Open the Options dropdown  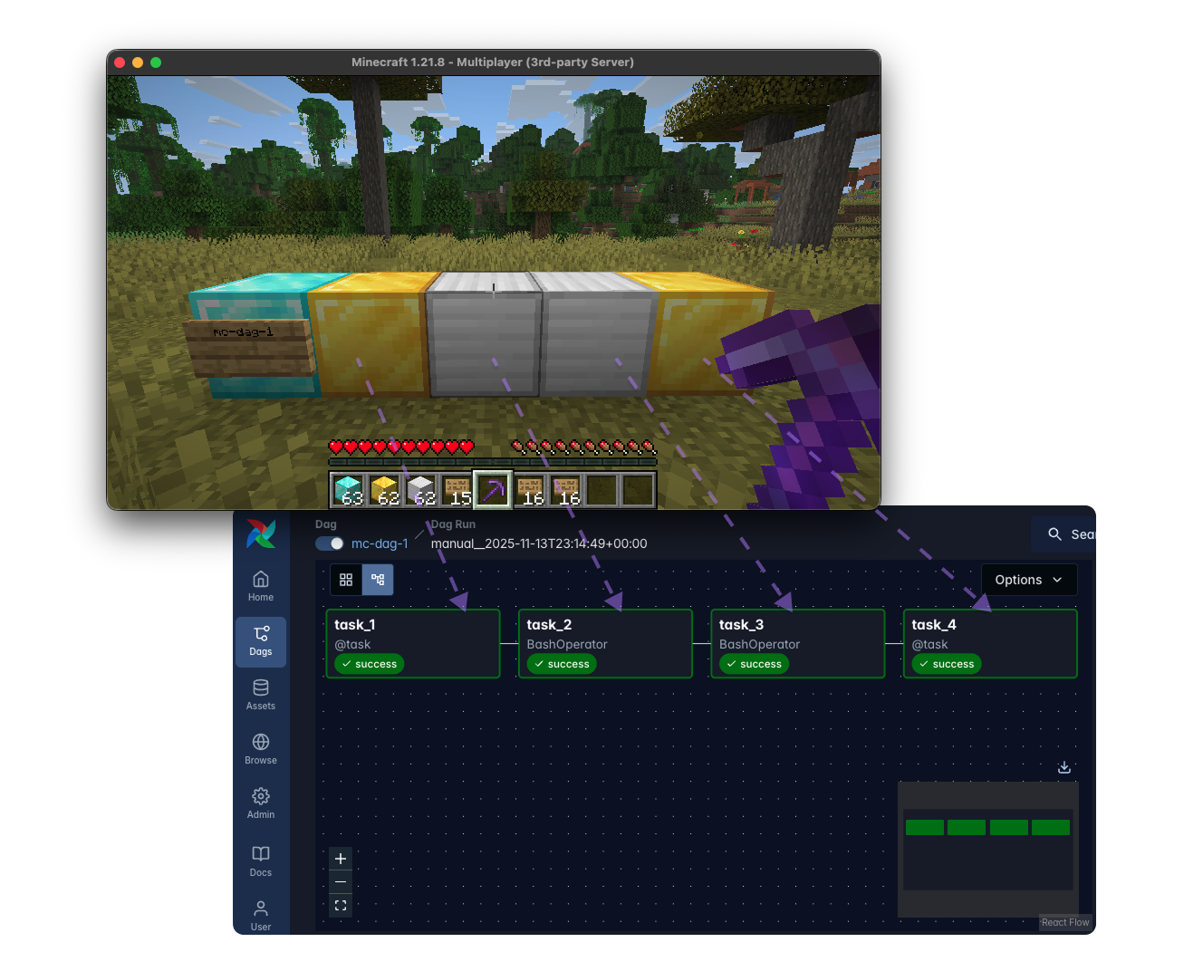1028,580
